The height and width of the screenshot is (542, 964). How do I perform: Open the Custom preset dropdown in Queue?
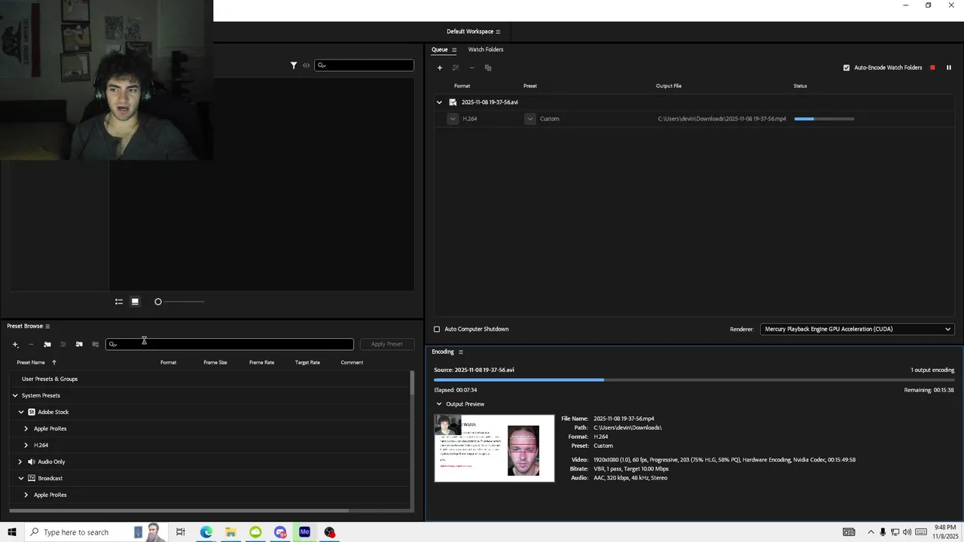point(530,119)
